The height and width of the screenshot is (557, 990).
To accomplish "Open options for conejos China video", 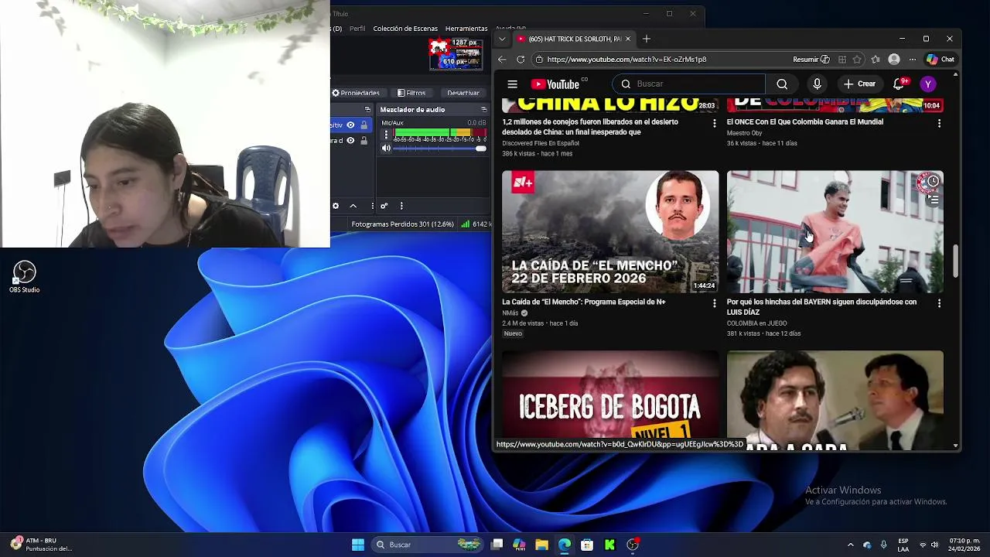I will [x=714, y=123].
